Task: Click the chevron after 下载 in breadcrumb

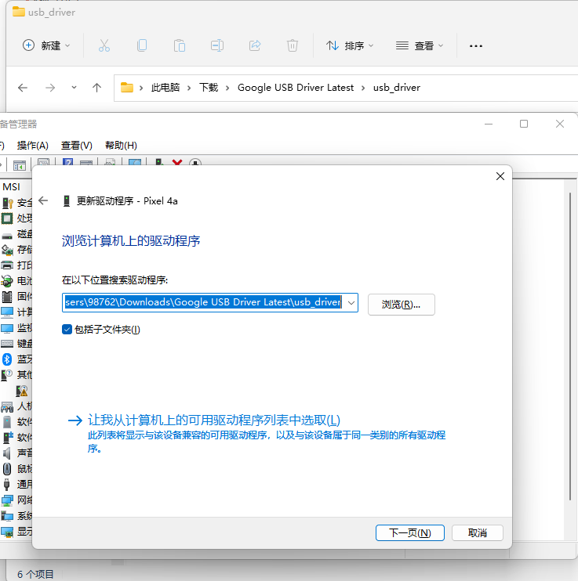Action: (x=227, y=88)
